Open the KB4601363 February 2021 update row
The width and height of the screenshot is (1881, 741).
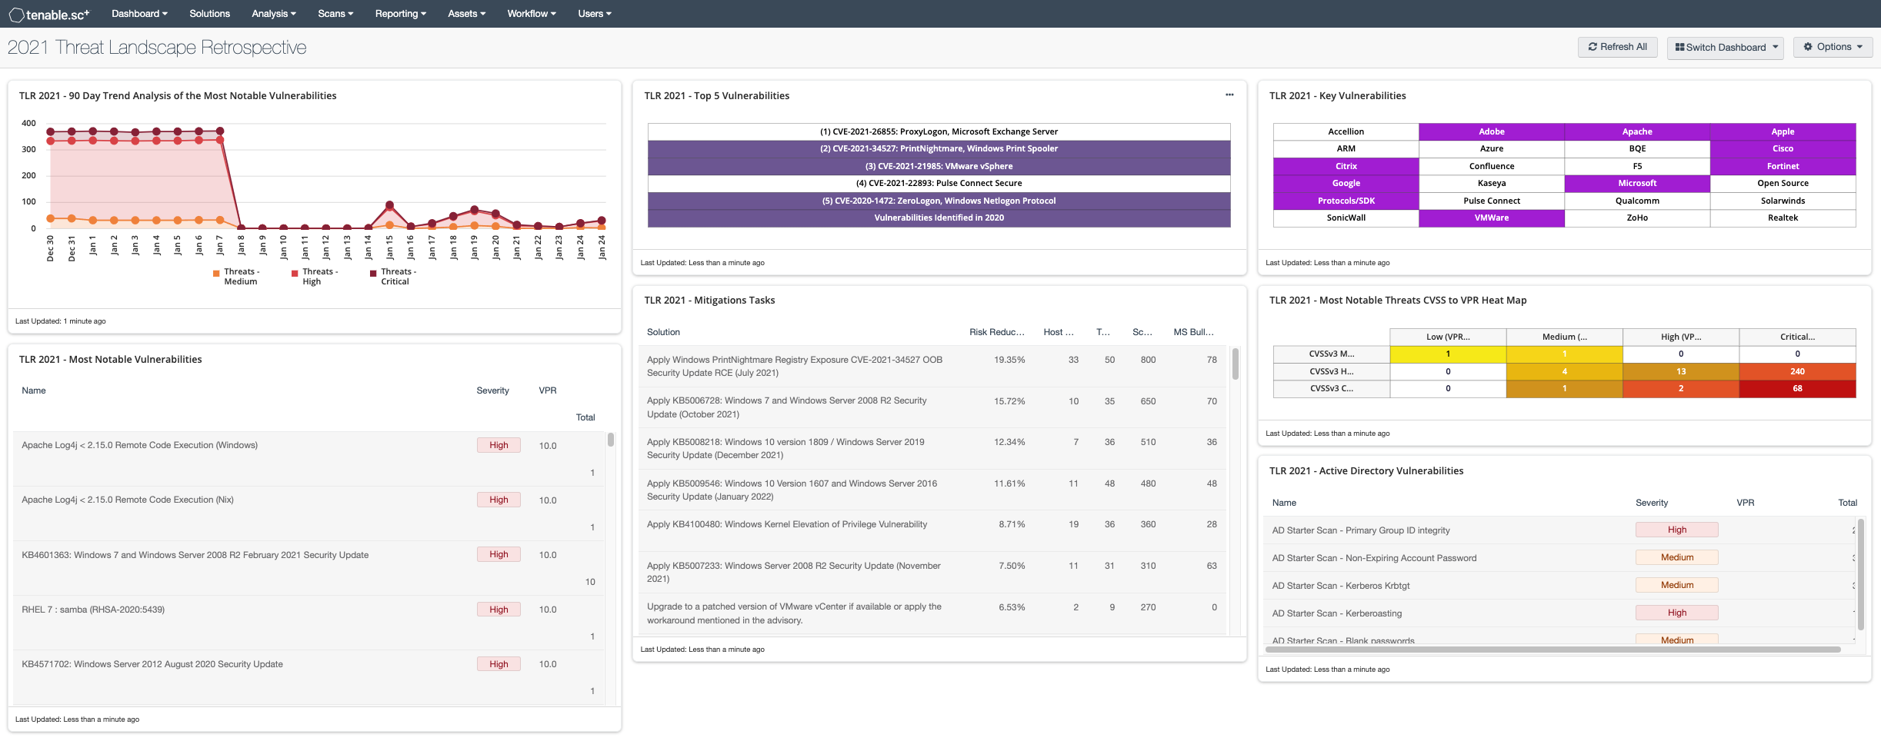click(x=308, y=568)
